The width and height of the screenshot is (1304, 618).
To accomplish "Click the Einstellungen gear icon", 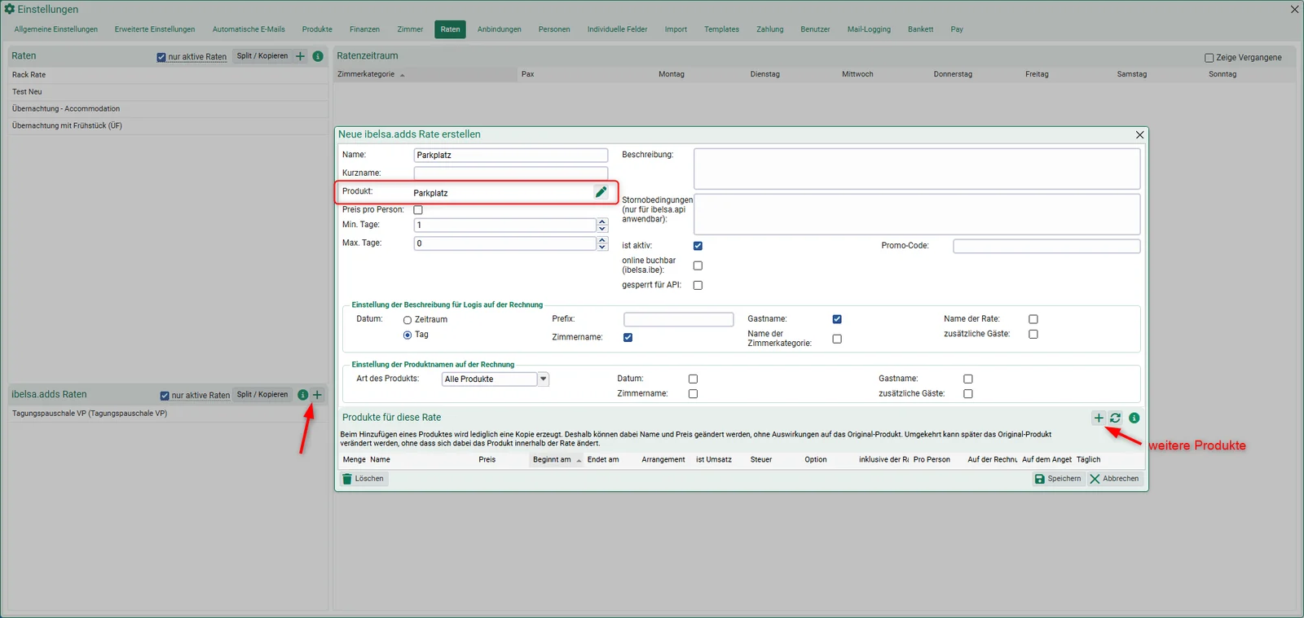I will [10, 9].
